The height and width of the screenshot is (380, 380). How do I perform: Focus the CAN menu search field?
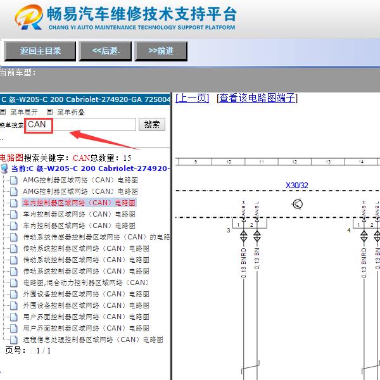pyautogui.click(x=81, y=125)
